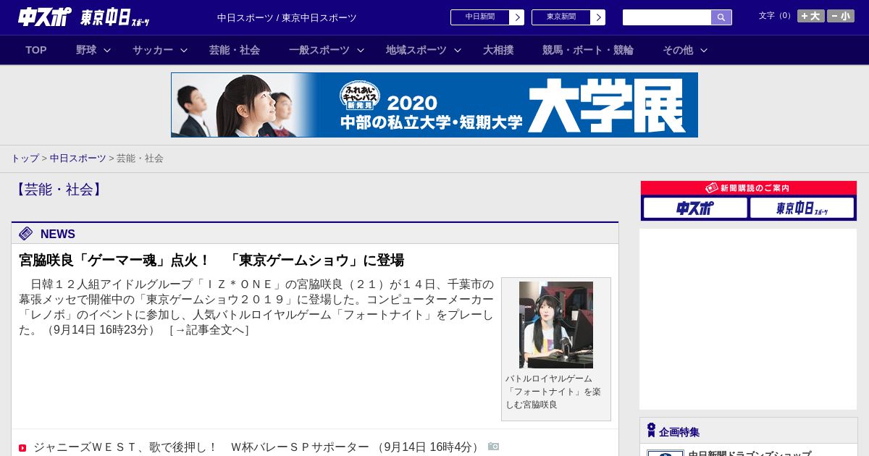The image size is (869, 456).
Task: Select 芸能・社会 menu item
Action: click(x=235, y=50)
